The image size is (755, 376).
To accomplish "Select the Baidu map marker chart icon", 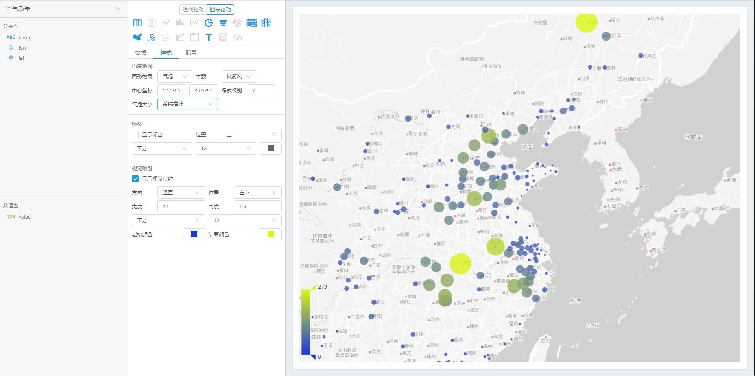I will click(151, 37).
